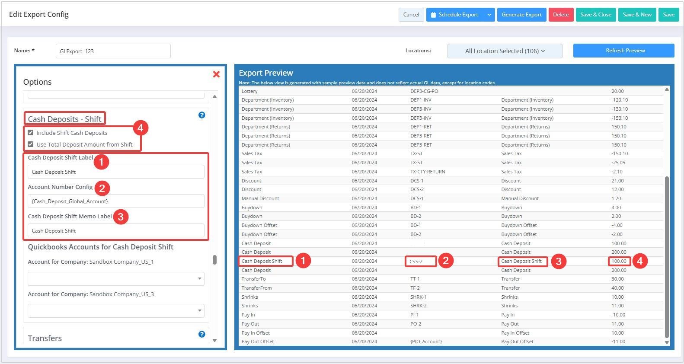
Task: Open account dropdown for Sandbox Company_US_3
Action: (116, 310)
